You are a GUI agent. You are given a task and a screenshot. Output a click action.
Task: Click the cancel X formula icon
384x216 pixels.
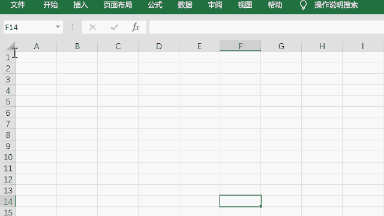(92, 27)
